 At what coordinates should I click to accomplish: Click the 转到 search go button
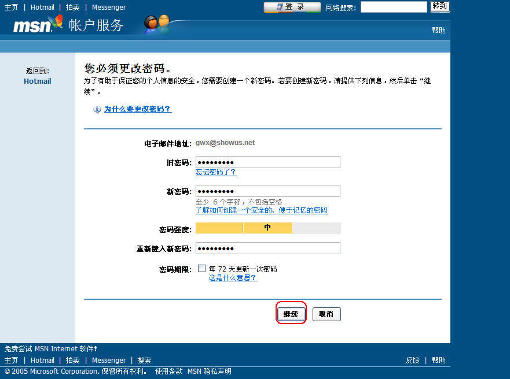click(x=440, y=6)
